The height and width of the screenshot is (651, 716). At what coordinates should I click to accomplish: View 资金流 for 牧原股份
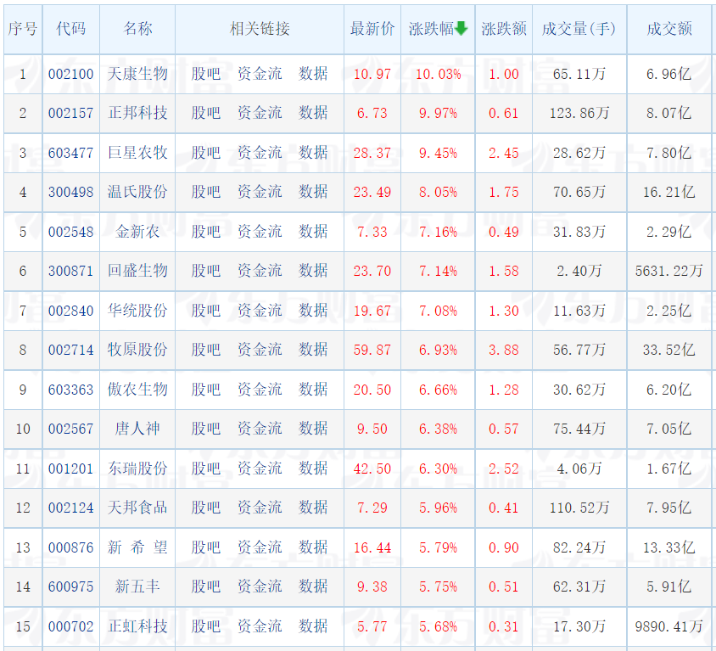point(260,350)
